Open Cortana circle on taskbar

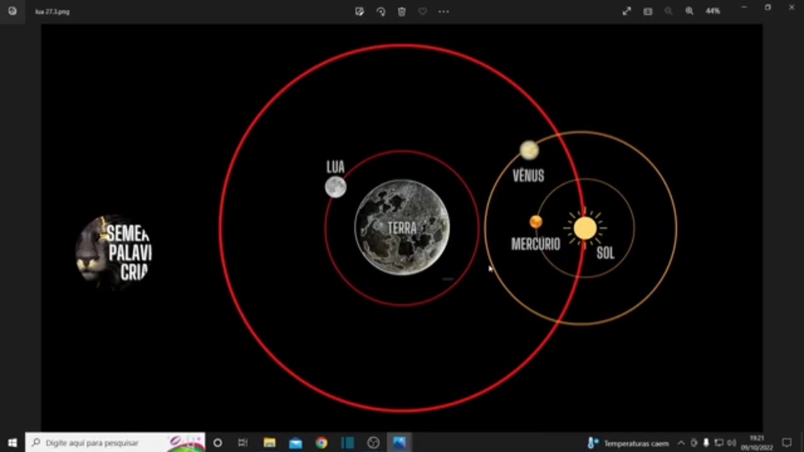pos(217,443)
